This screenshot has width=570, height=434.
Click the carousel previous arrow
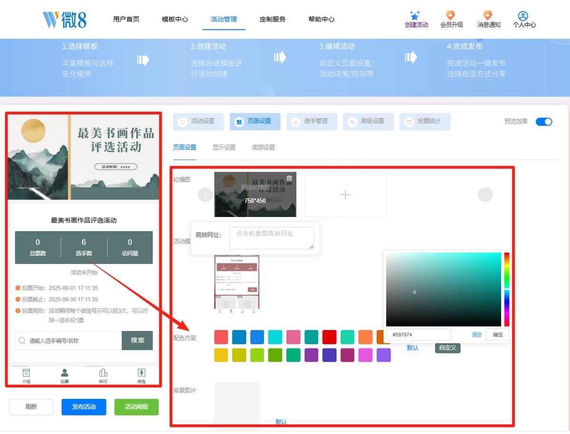coord(205,194)
